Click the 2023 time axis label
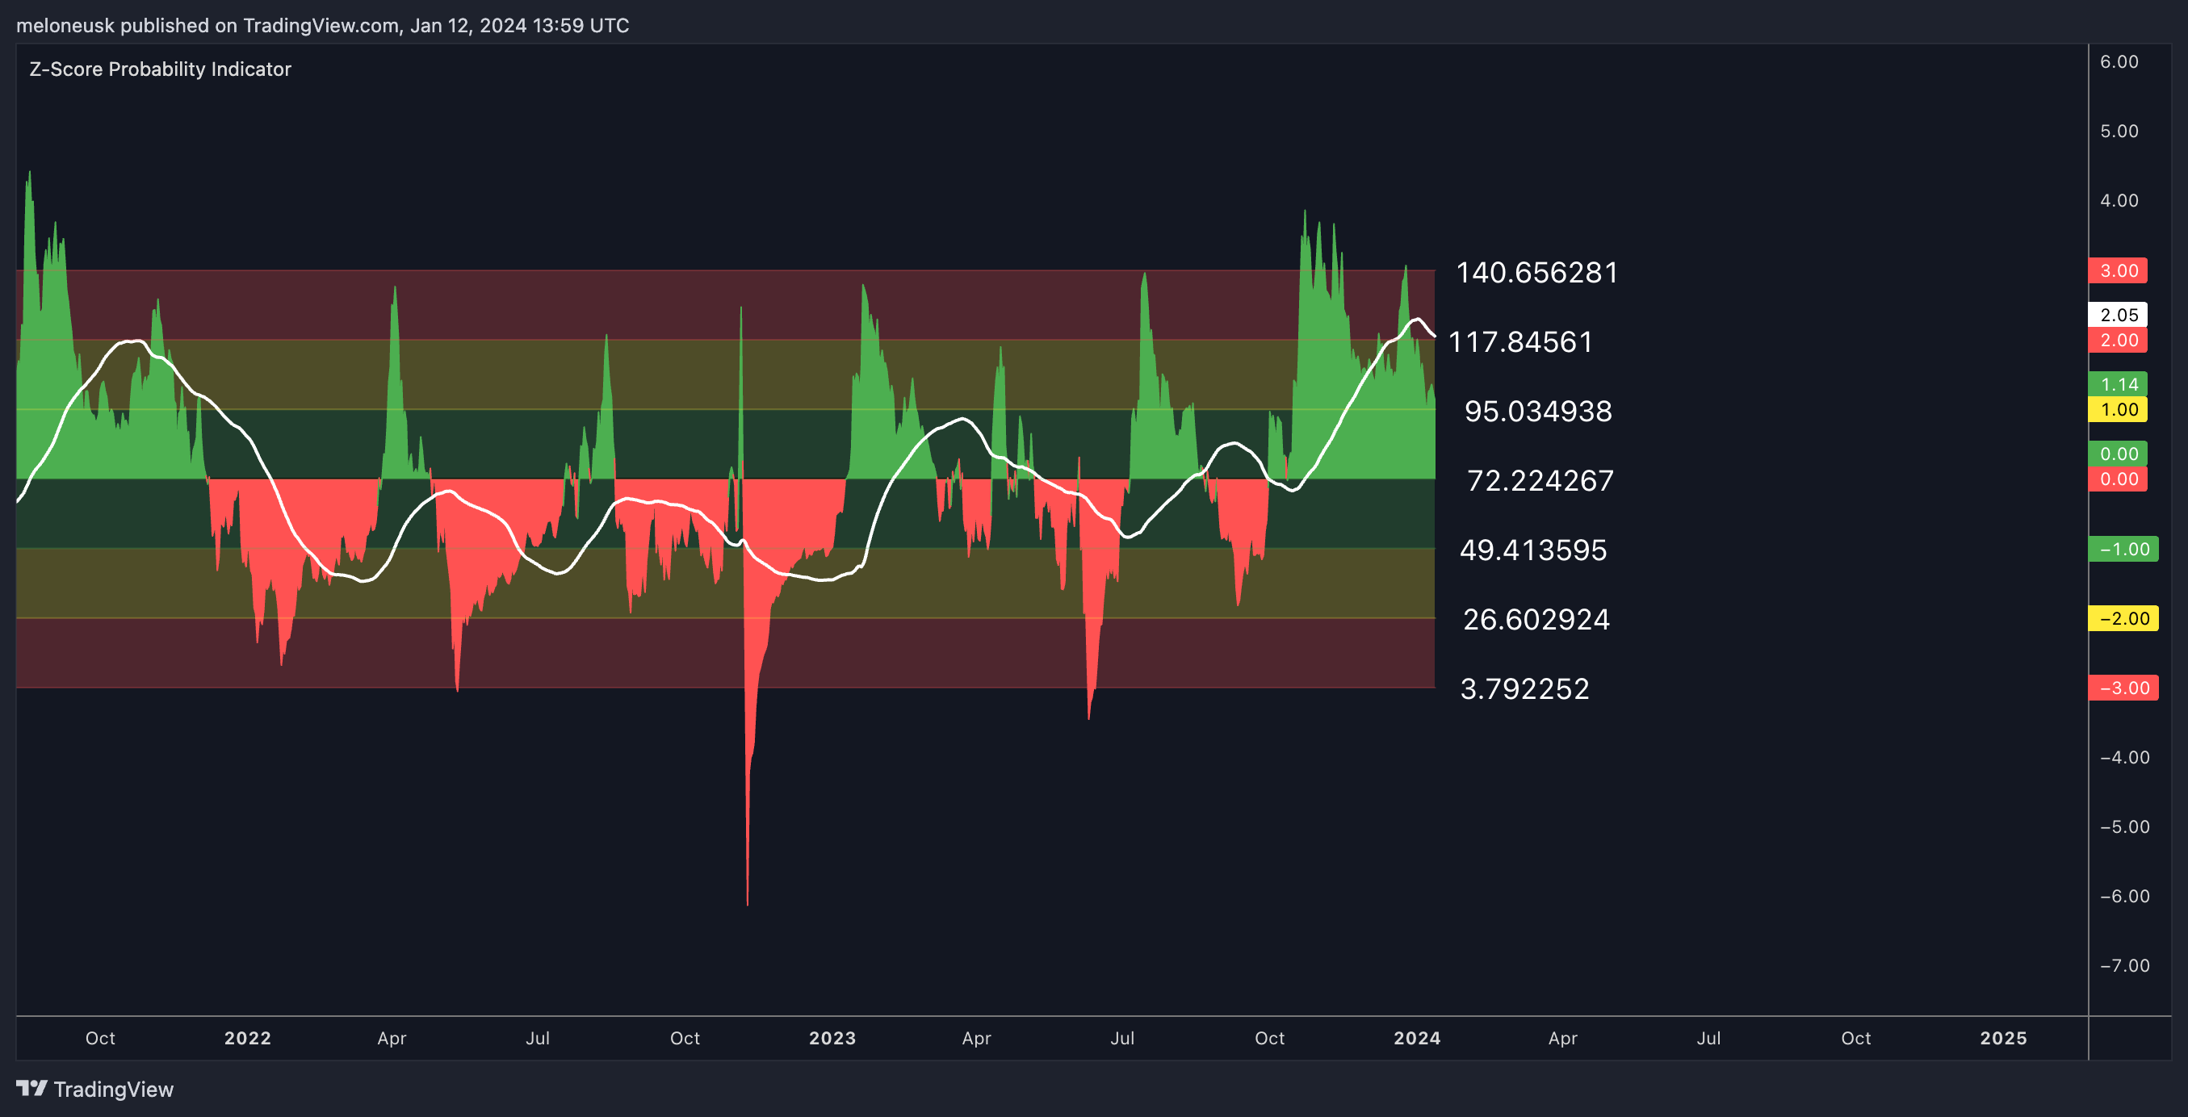2188x1117 pixels. click(832, 1039)
